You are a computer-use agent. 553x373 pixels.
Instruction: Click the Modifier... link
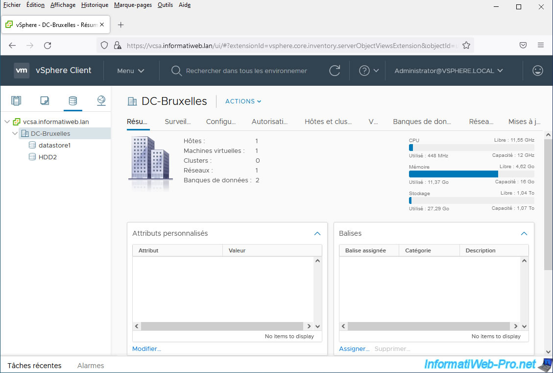click(x=146, y=349)
